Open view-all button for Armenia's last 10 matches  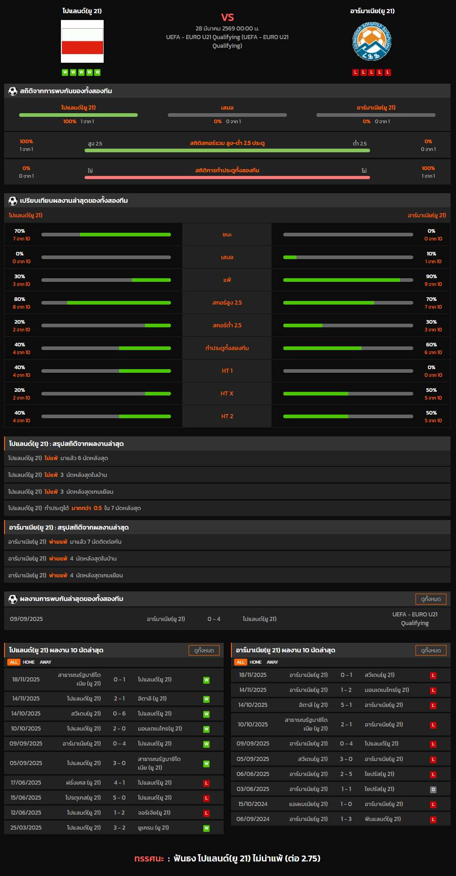pyautogui.click(x=431, y=651)
